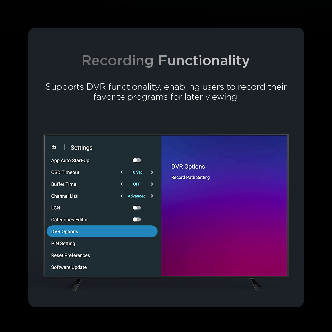Click the Categories Editor label
Screen dimensions: 332x332
pos(69,220)
